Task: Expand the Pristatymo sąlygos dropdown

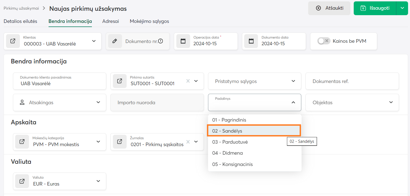Action: point(293,81)
